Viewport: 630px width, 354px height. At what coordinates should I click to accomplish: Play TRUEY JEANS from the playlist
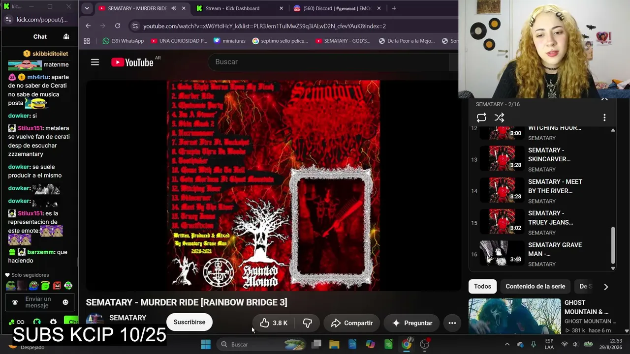[x=542, y=222]
